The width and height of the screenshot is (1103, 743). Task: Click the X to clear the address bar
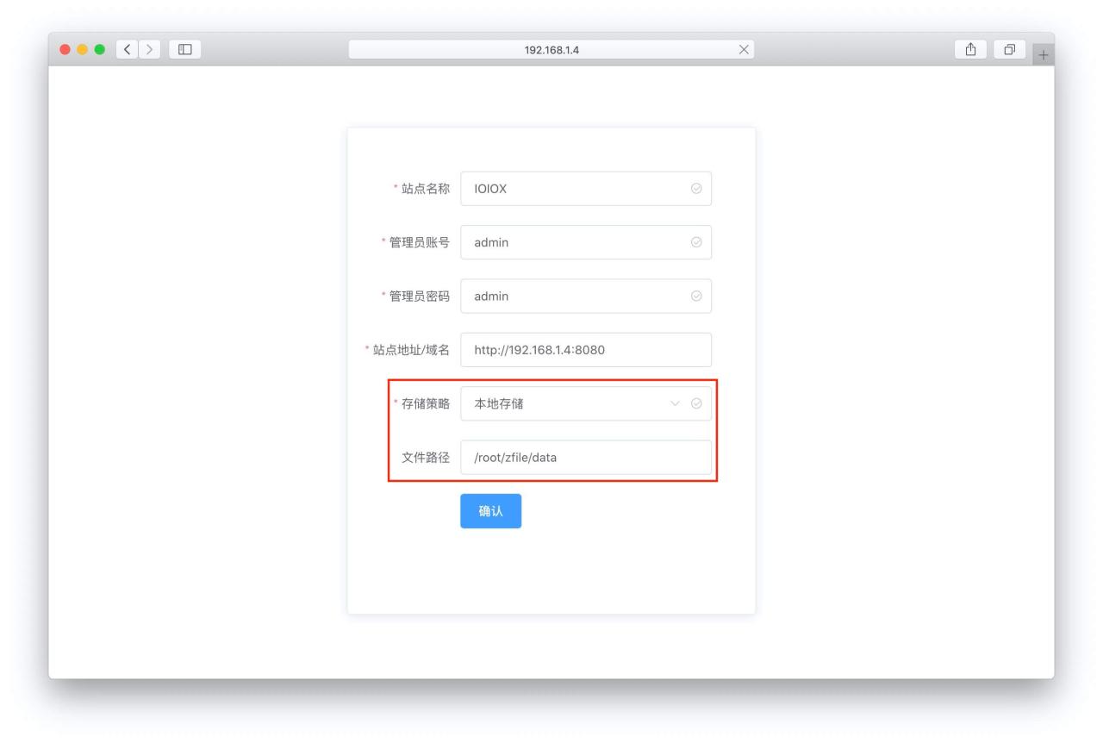pyautogui.click(x=744, y=47)
